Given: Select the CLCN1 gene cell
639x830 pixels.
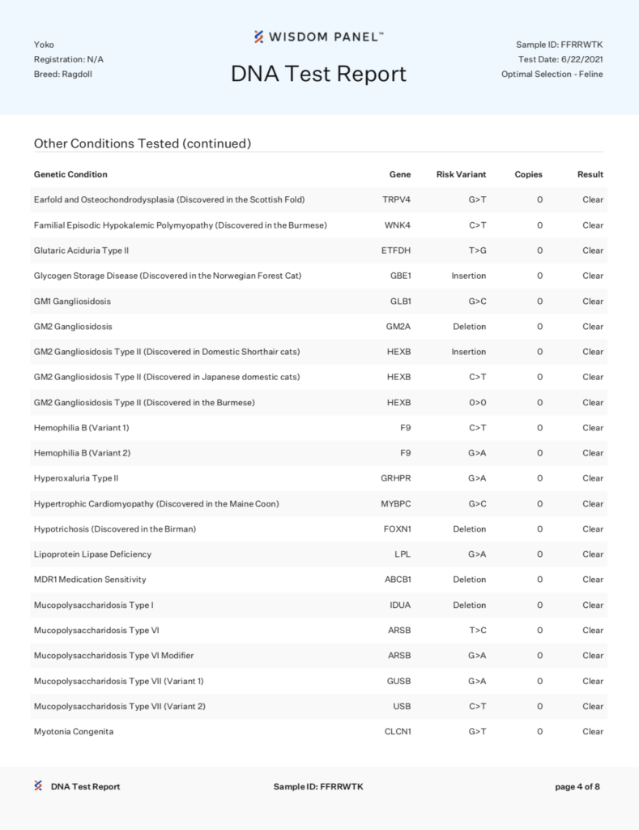Looking at the screenshot, I should coord(398,732).
